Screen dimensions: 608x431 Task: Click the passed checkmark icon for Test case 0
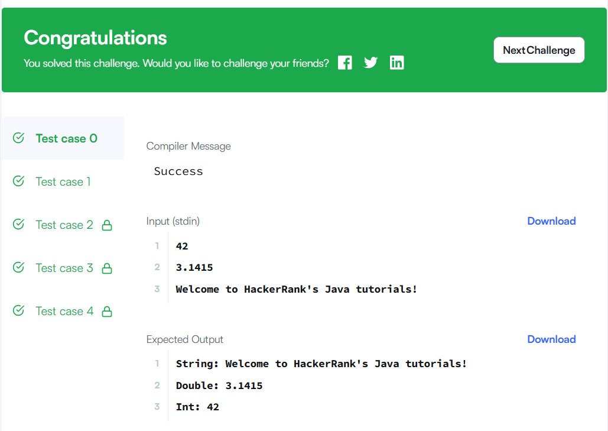[x=19, y=138]
